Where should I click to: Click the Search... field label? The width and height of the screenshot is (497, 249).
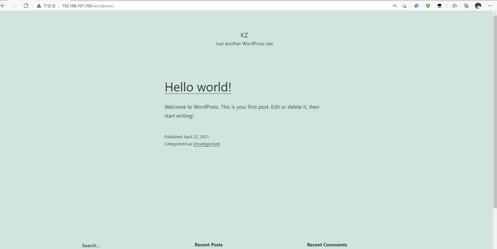click(x=91, y=246)
